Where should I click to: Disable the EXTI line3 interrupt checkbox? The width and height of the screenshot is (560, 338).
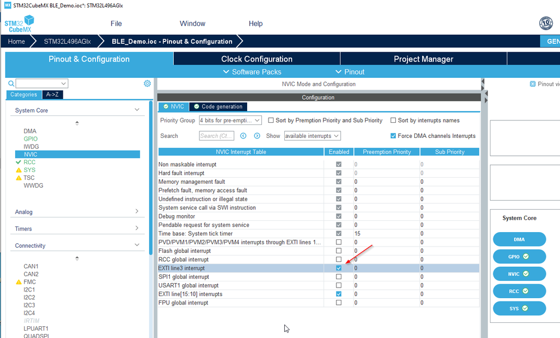tap(339, 268)
